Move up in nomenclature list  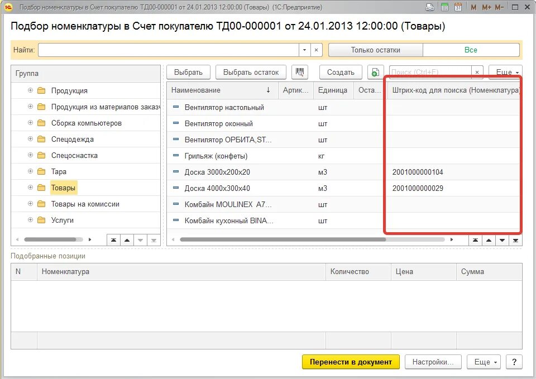489,240
